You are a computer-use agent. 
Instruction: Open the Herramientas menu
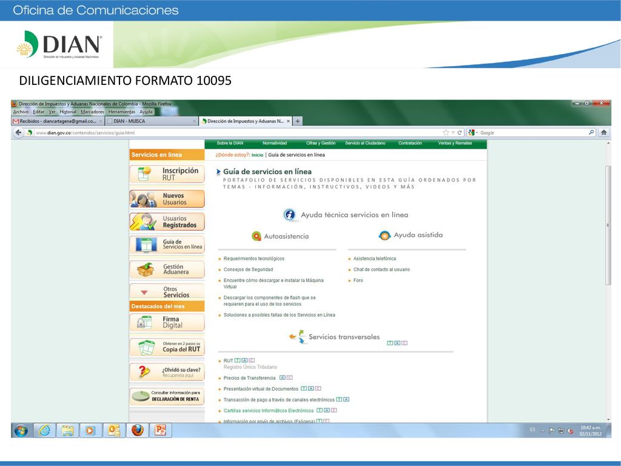[121, 112]
